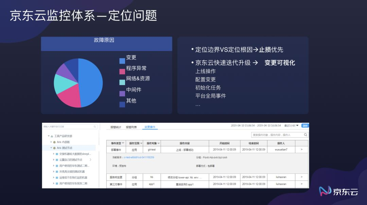Click the 部署事件 cell
Viewport: 367px width, 205px height.
point(116,150)
